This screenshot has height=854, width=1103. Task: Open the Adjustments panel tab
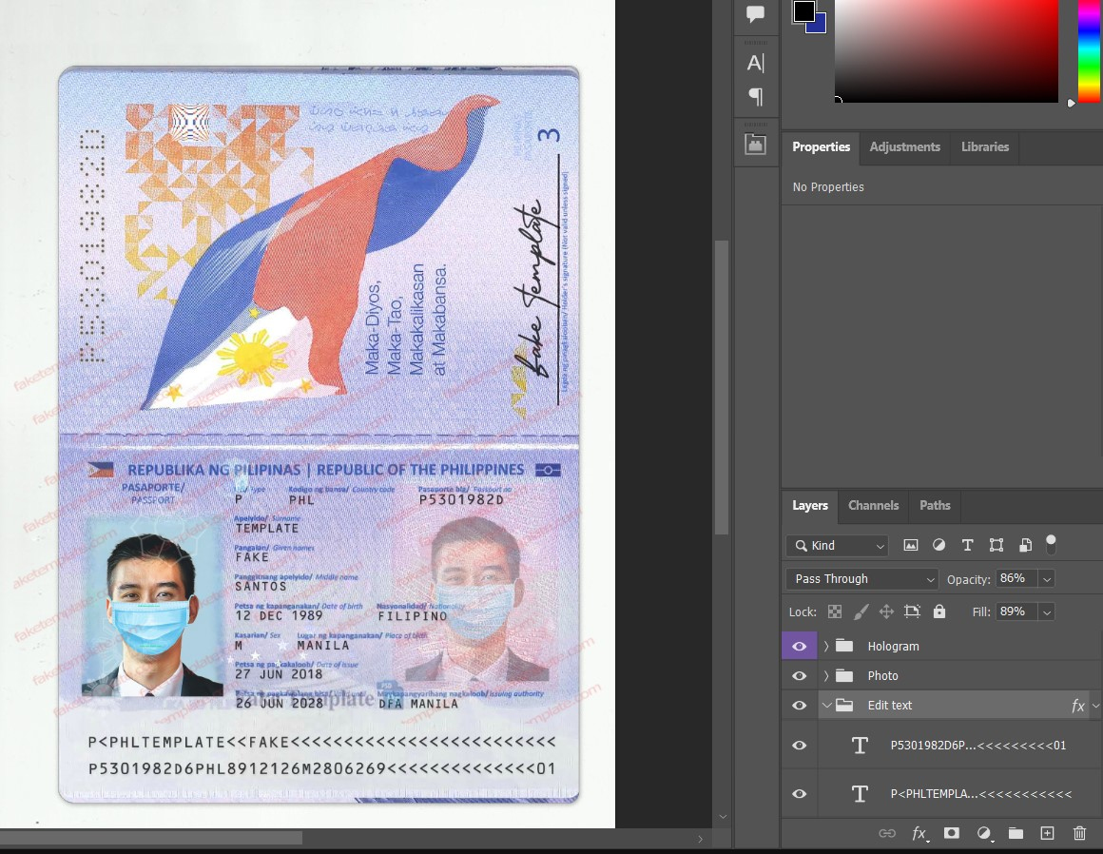coord(904,147)
